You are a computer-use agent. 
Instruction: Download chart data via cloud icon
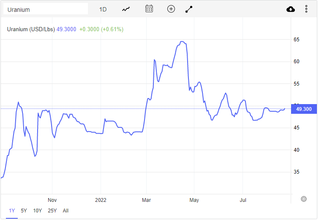[x=291, y=9]
